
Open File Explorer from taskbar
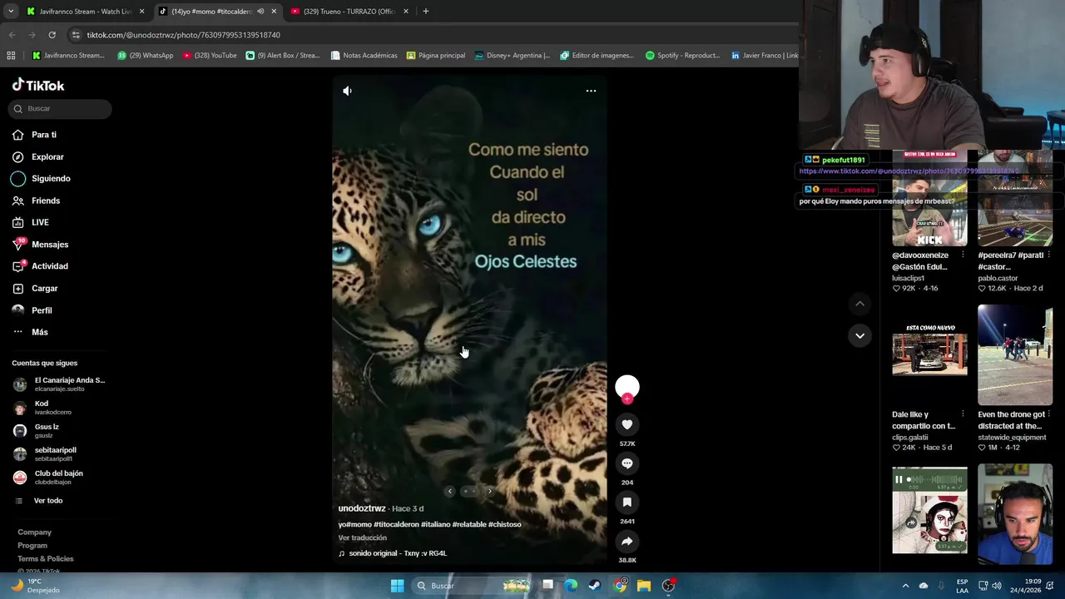[644, 586]
